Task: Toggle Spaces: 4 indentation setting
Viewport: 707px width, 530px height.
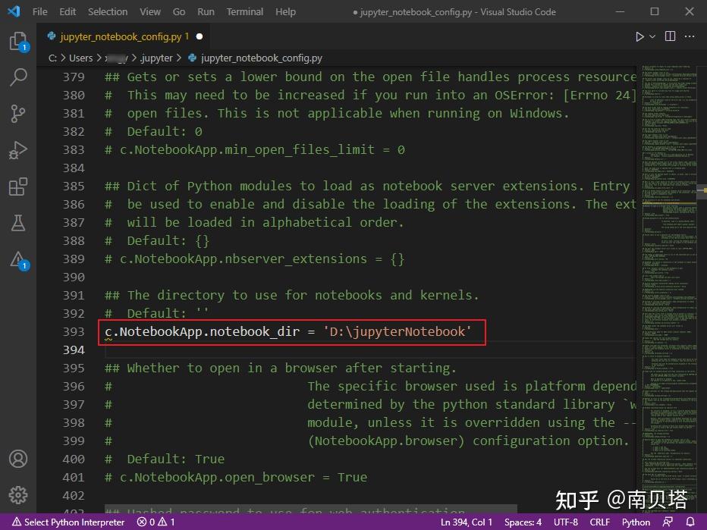Action: [523, 522]
